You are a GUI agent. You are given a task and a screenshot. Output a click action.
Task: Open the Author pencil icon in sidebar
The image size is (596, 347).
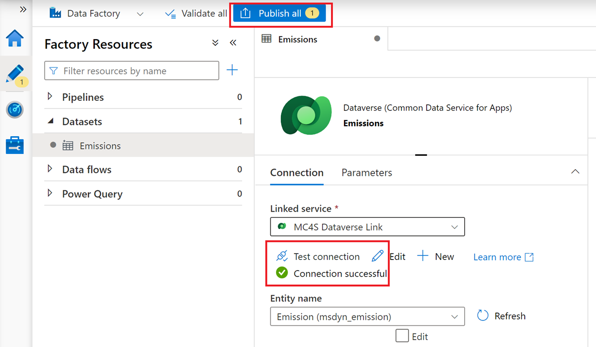[15, 75]
